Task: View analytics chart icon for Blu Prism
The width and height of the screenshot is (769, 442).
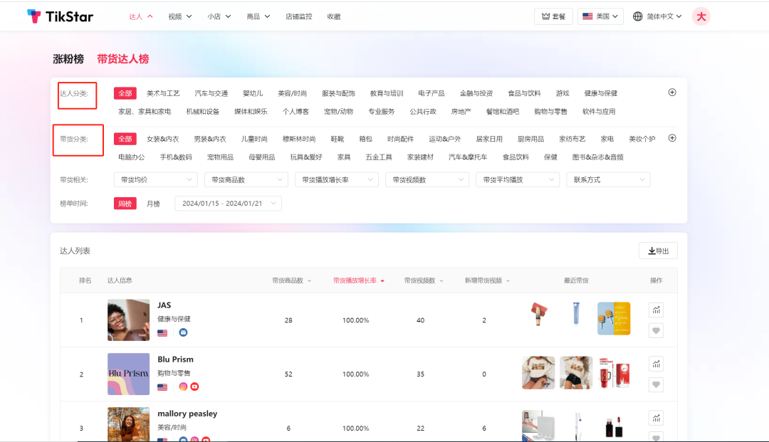Action: pyautogui.click(x=656, y=364)
